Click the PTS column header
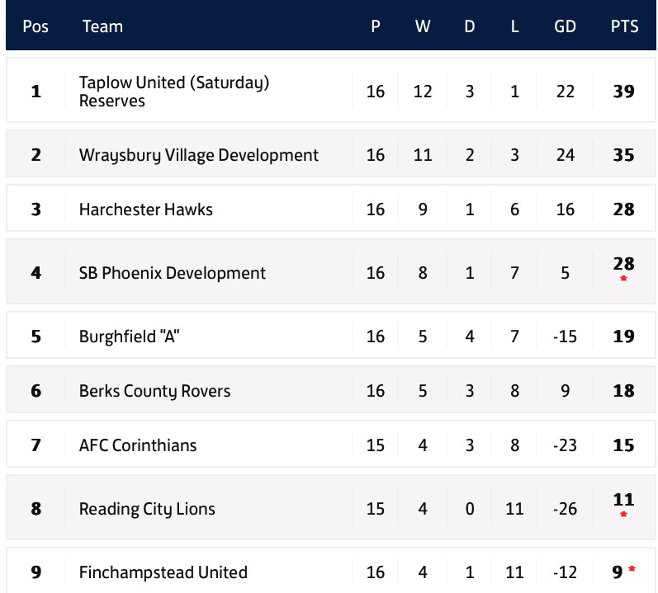This screenshot has width=658, height=593. coord(624,26)
